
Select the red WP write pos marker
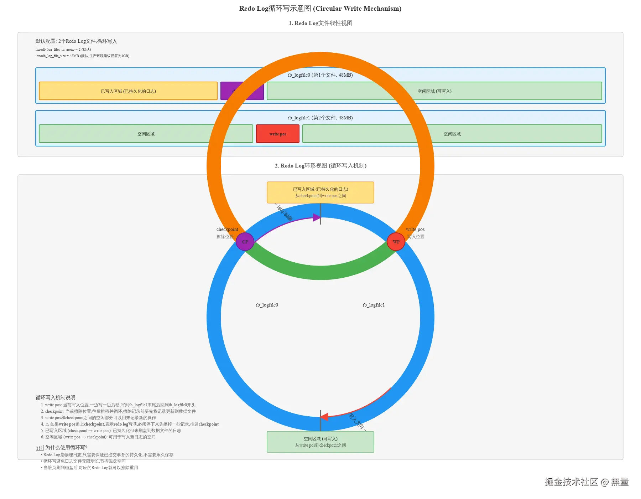pyautogui.click(x=396, y=242)
